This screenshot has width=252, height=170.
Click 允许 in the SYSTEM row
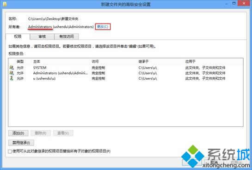coord(20,68)
